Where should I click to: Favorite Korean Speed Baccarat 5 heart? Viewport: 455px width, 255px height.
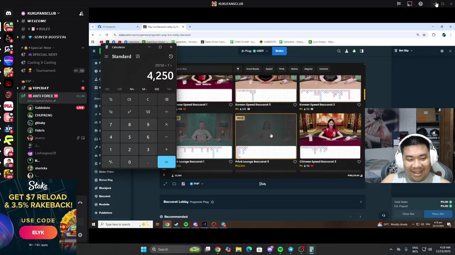click(x=295, y=105)
